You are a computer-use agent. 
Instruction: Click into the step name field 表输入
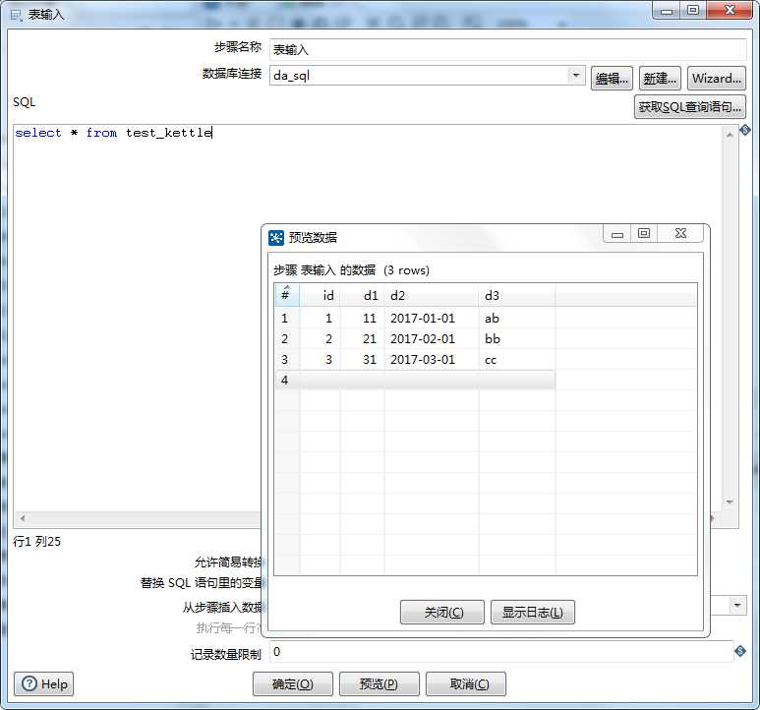point(507,49)
